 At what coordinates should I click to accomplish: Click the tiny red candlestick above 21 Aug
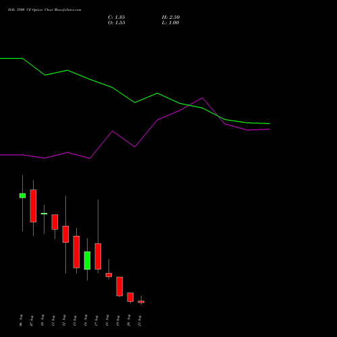click(141, 302)
